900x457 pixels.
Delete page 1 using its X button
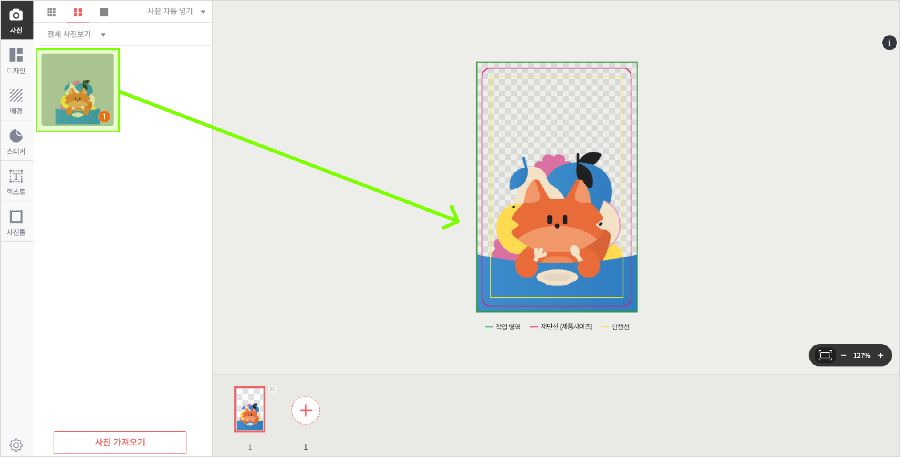(272, 389)
